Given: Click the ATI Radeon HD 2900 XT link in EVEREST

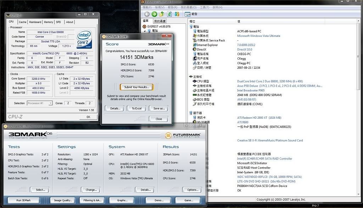Looking at the screenshot, I should click(259, 118).
